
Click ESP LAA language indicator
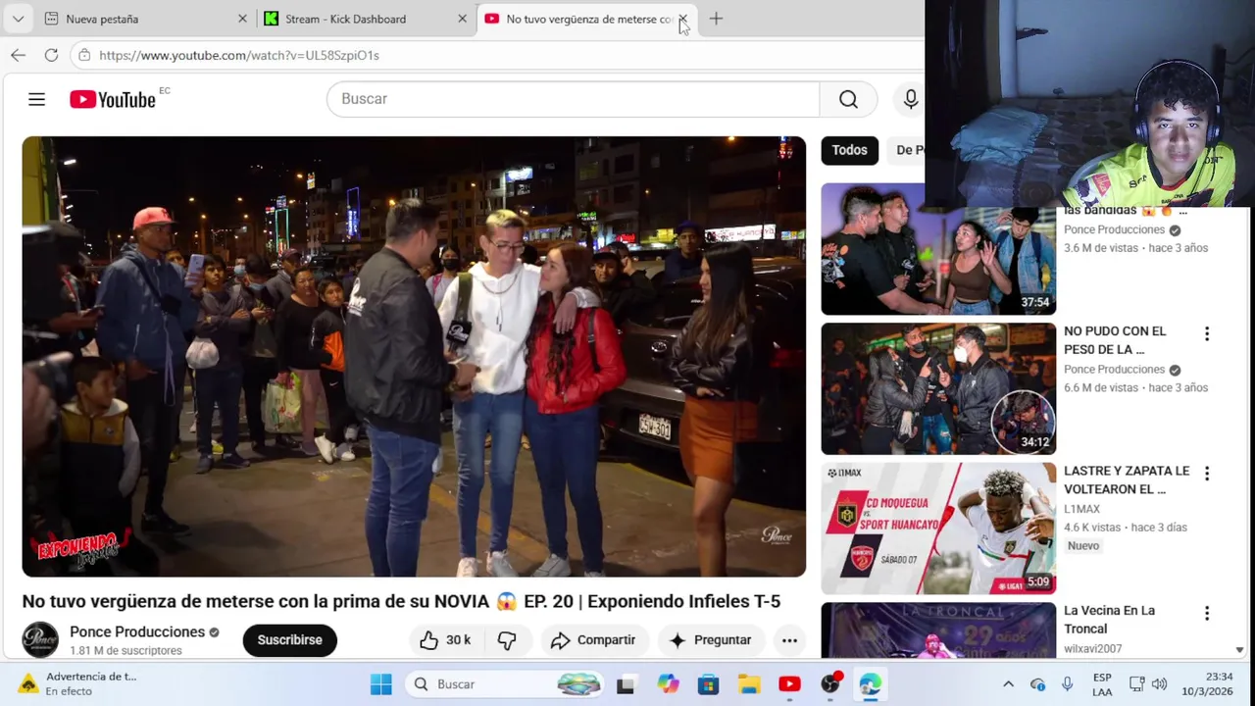1102,684
